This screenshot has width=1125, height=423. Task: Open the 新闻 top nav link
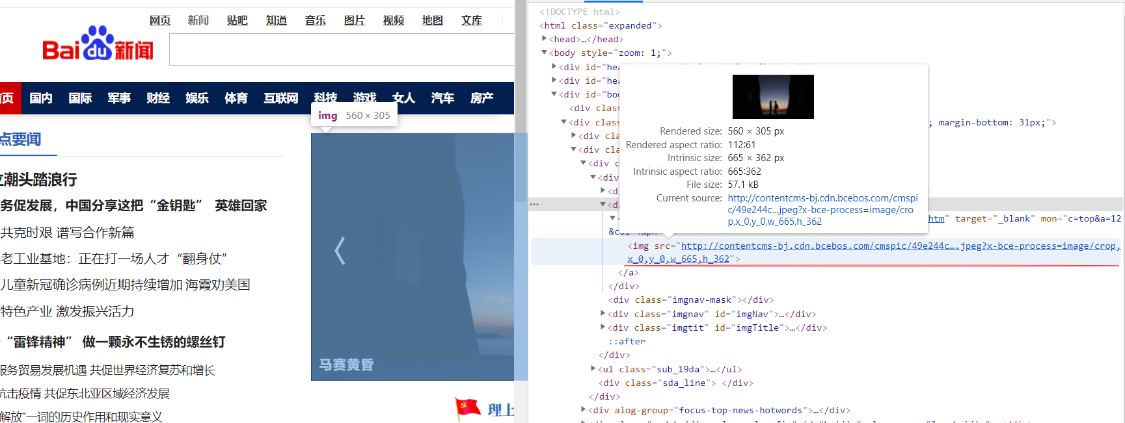tap(198, 20)
